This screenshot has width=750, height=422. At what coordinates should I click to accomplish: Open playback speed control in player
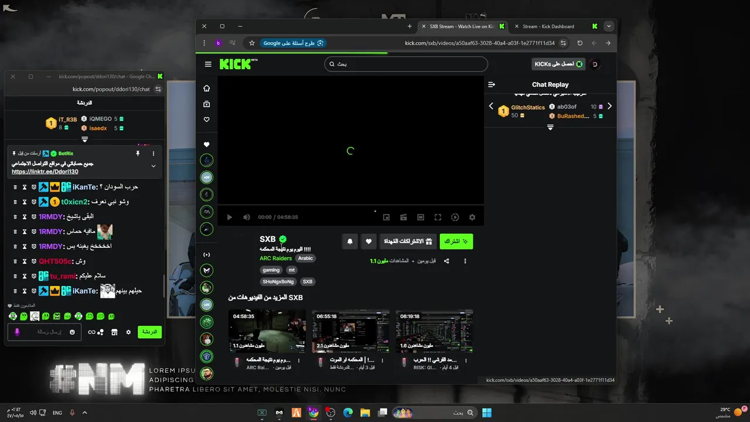click(x=455, y=217)
